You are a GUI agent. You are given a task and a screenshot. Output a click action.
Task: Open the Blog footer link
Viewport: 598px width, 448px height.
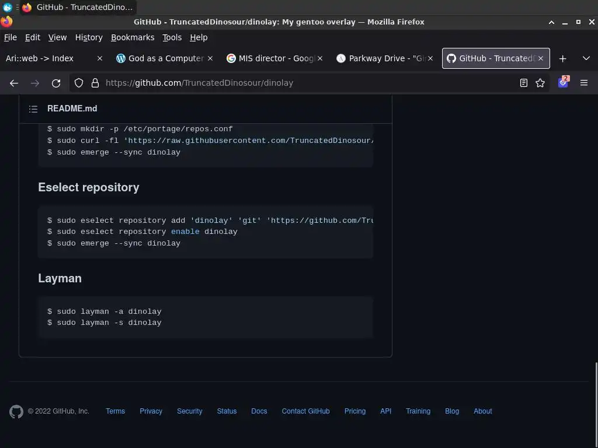(x=452, y=411)
